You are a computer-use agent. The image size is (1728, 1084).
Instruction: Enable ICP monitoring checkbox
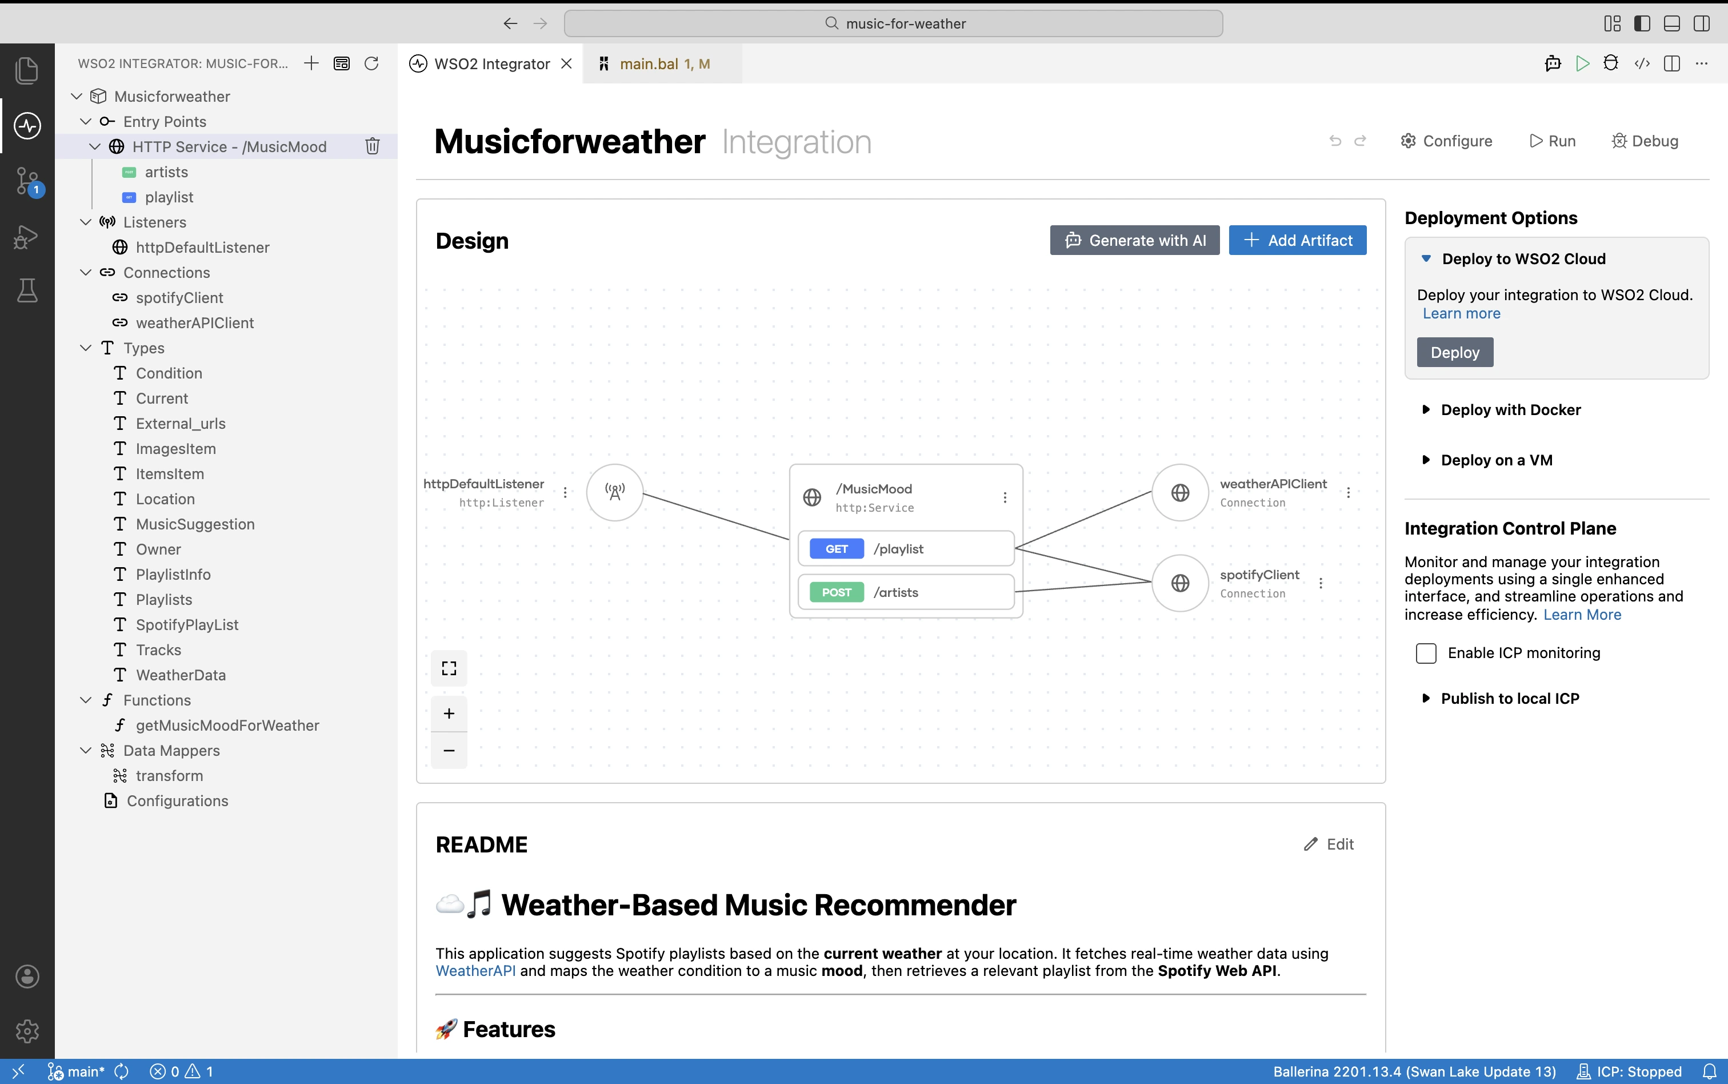tap(1426, 653)
